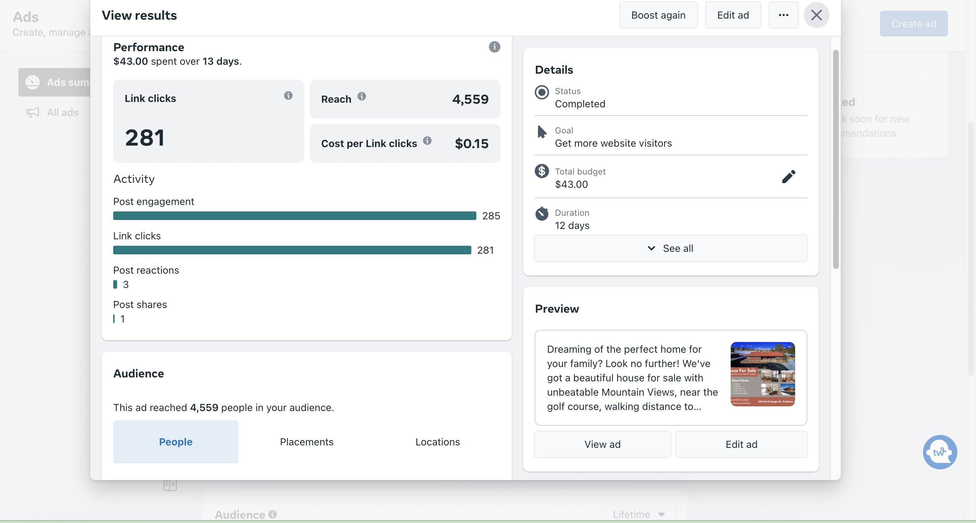Image resolution: width=976 pixels, height=523 pixels.
Task: Click the Link clicks info icon
Action: coord(288,96)
